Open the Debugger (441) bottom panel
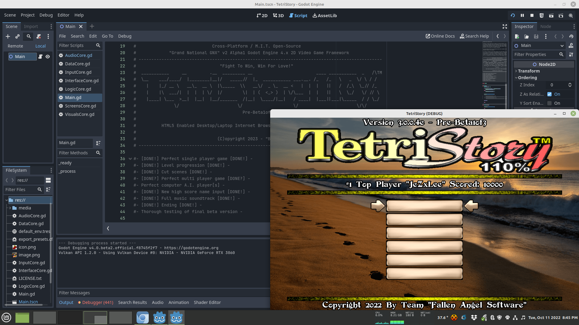 point(96,302)
